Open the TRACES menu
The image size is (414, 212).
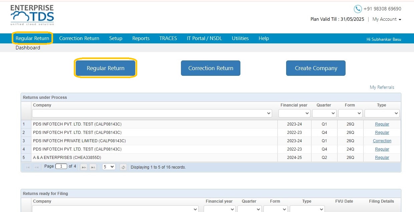[168, 38]
